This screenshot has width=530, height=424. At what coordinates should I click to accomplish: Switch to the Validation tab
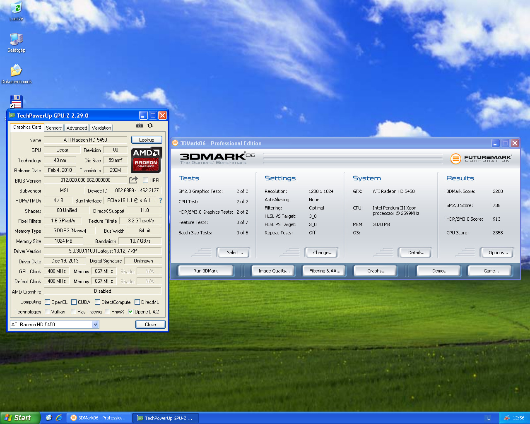tap(101, 128)
